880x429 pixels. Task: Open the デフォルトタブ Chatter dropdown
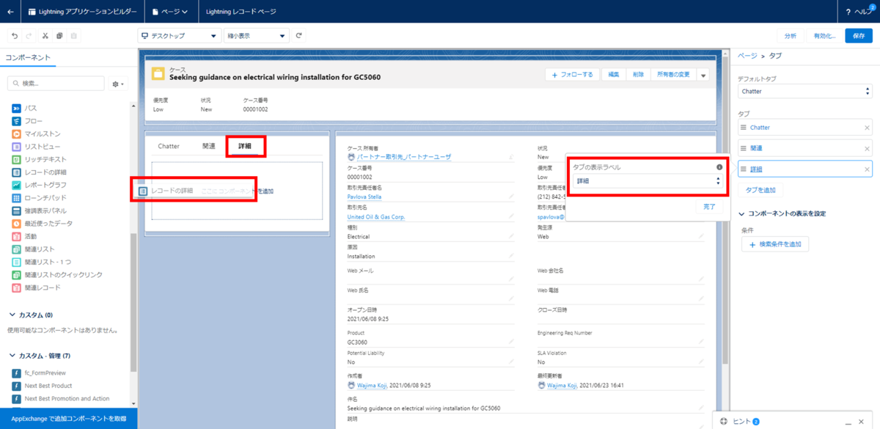pyautogui.click(x=805, y=92)
